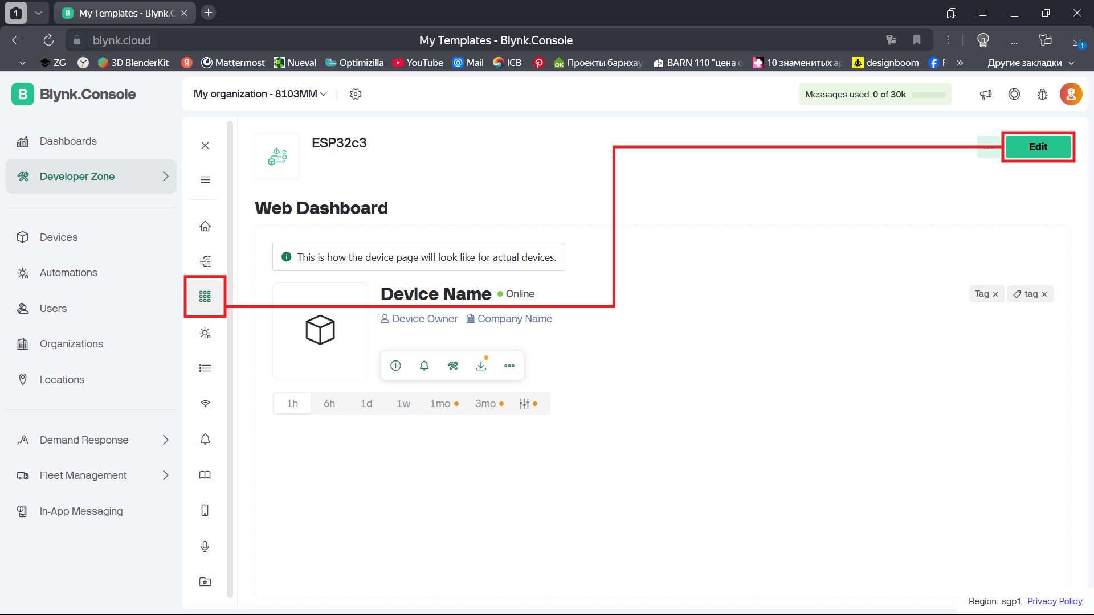This screenshot has width=1094, height=615.
Task: Select the 1d time range
Action: [x=366, y=404]
